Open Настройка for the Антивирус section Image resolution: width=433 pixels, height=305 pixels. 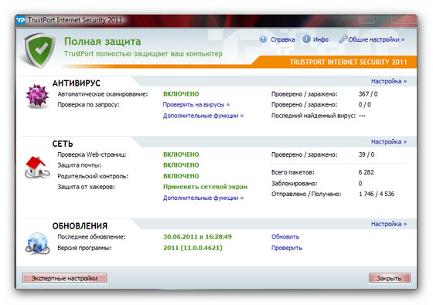[389, 81]
